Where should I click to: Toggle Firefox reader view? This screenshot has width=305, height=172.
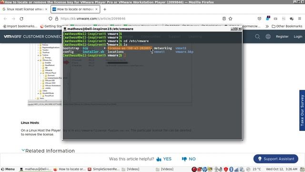coord(224,19)
